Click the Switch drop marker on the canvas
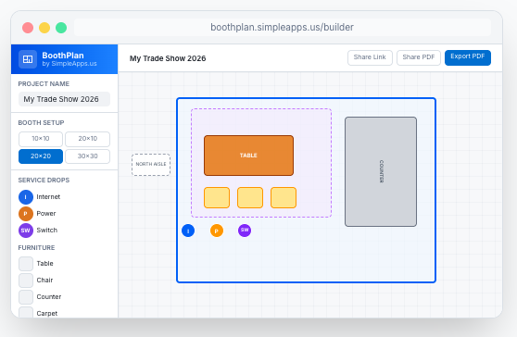517x337 pixels. pyautogui.click(x=245, y=231)
